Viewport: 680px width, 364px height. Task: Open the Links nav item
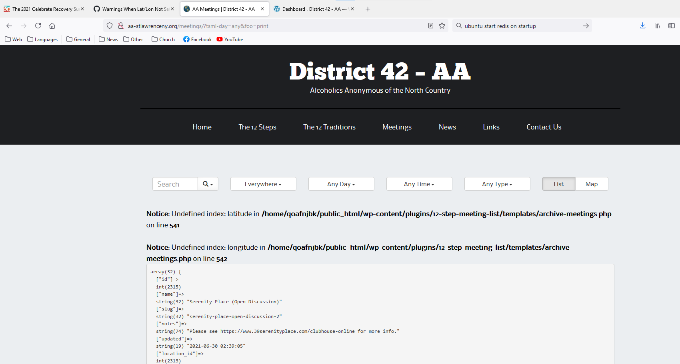coord(491,127)
